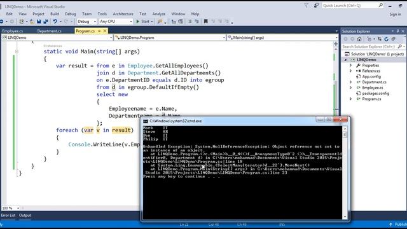The width and height of the screenshot is (407, 229).
Task: Click the Navigate Backward icon
Action: pos(1,22)
